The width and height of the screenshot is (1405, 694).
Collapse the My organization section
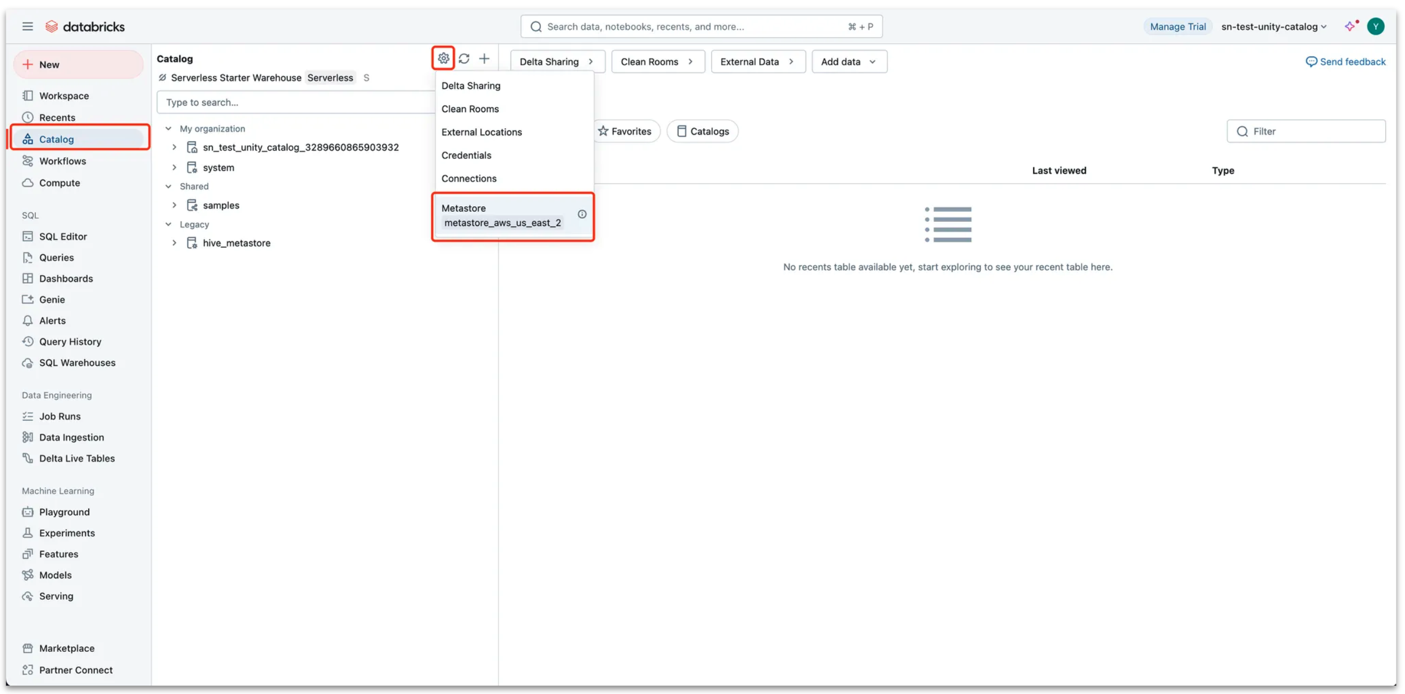click(169, 129)
